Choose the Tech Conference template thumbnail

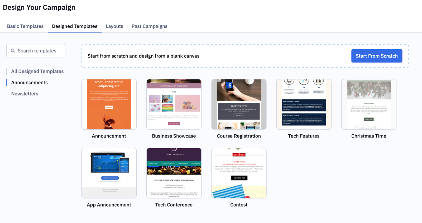click(174, 173)
